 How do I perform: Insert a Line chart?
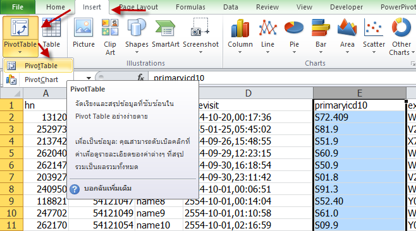click(x=267, y=28)
